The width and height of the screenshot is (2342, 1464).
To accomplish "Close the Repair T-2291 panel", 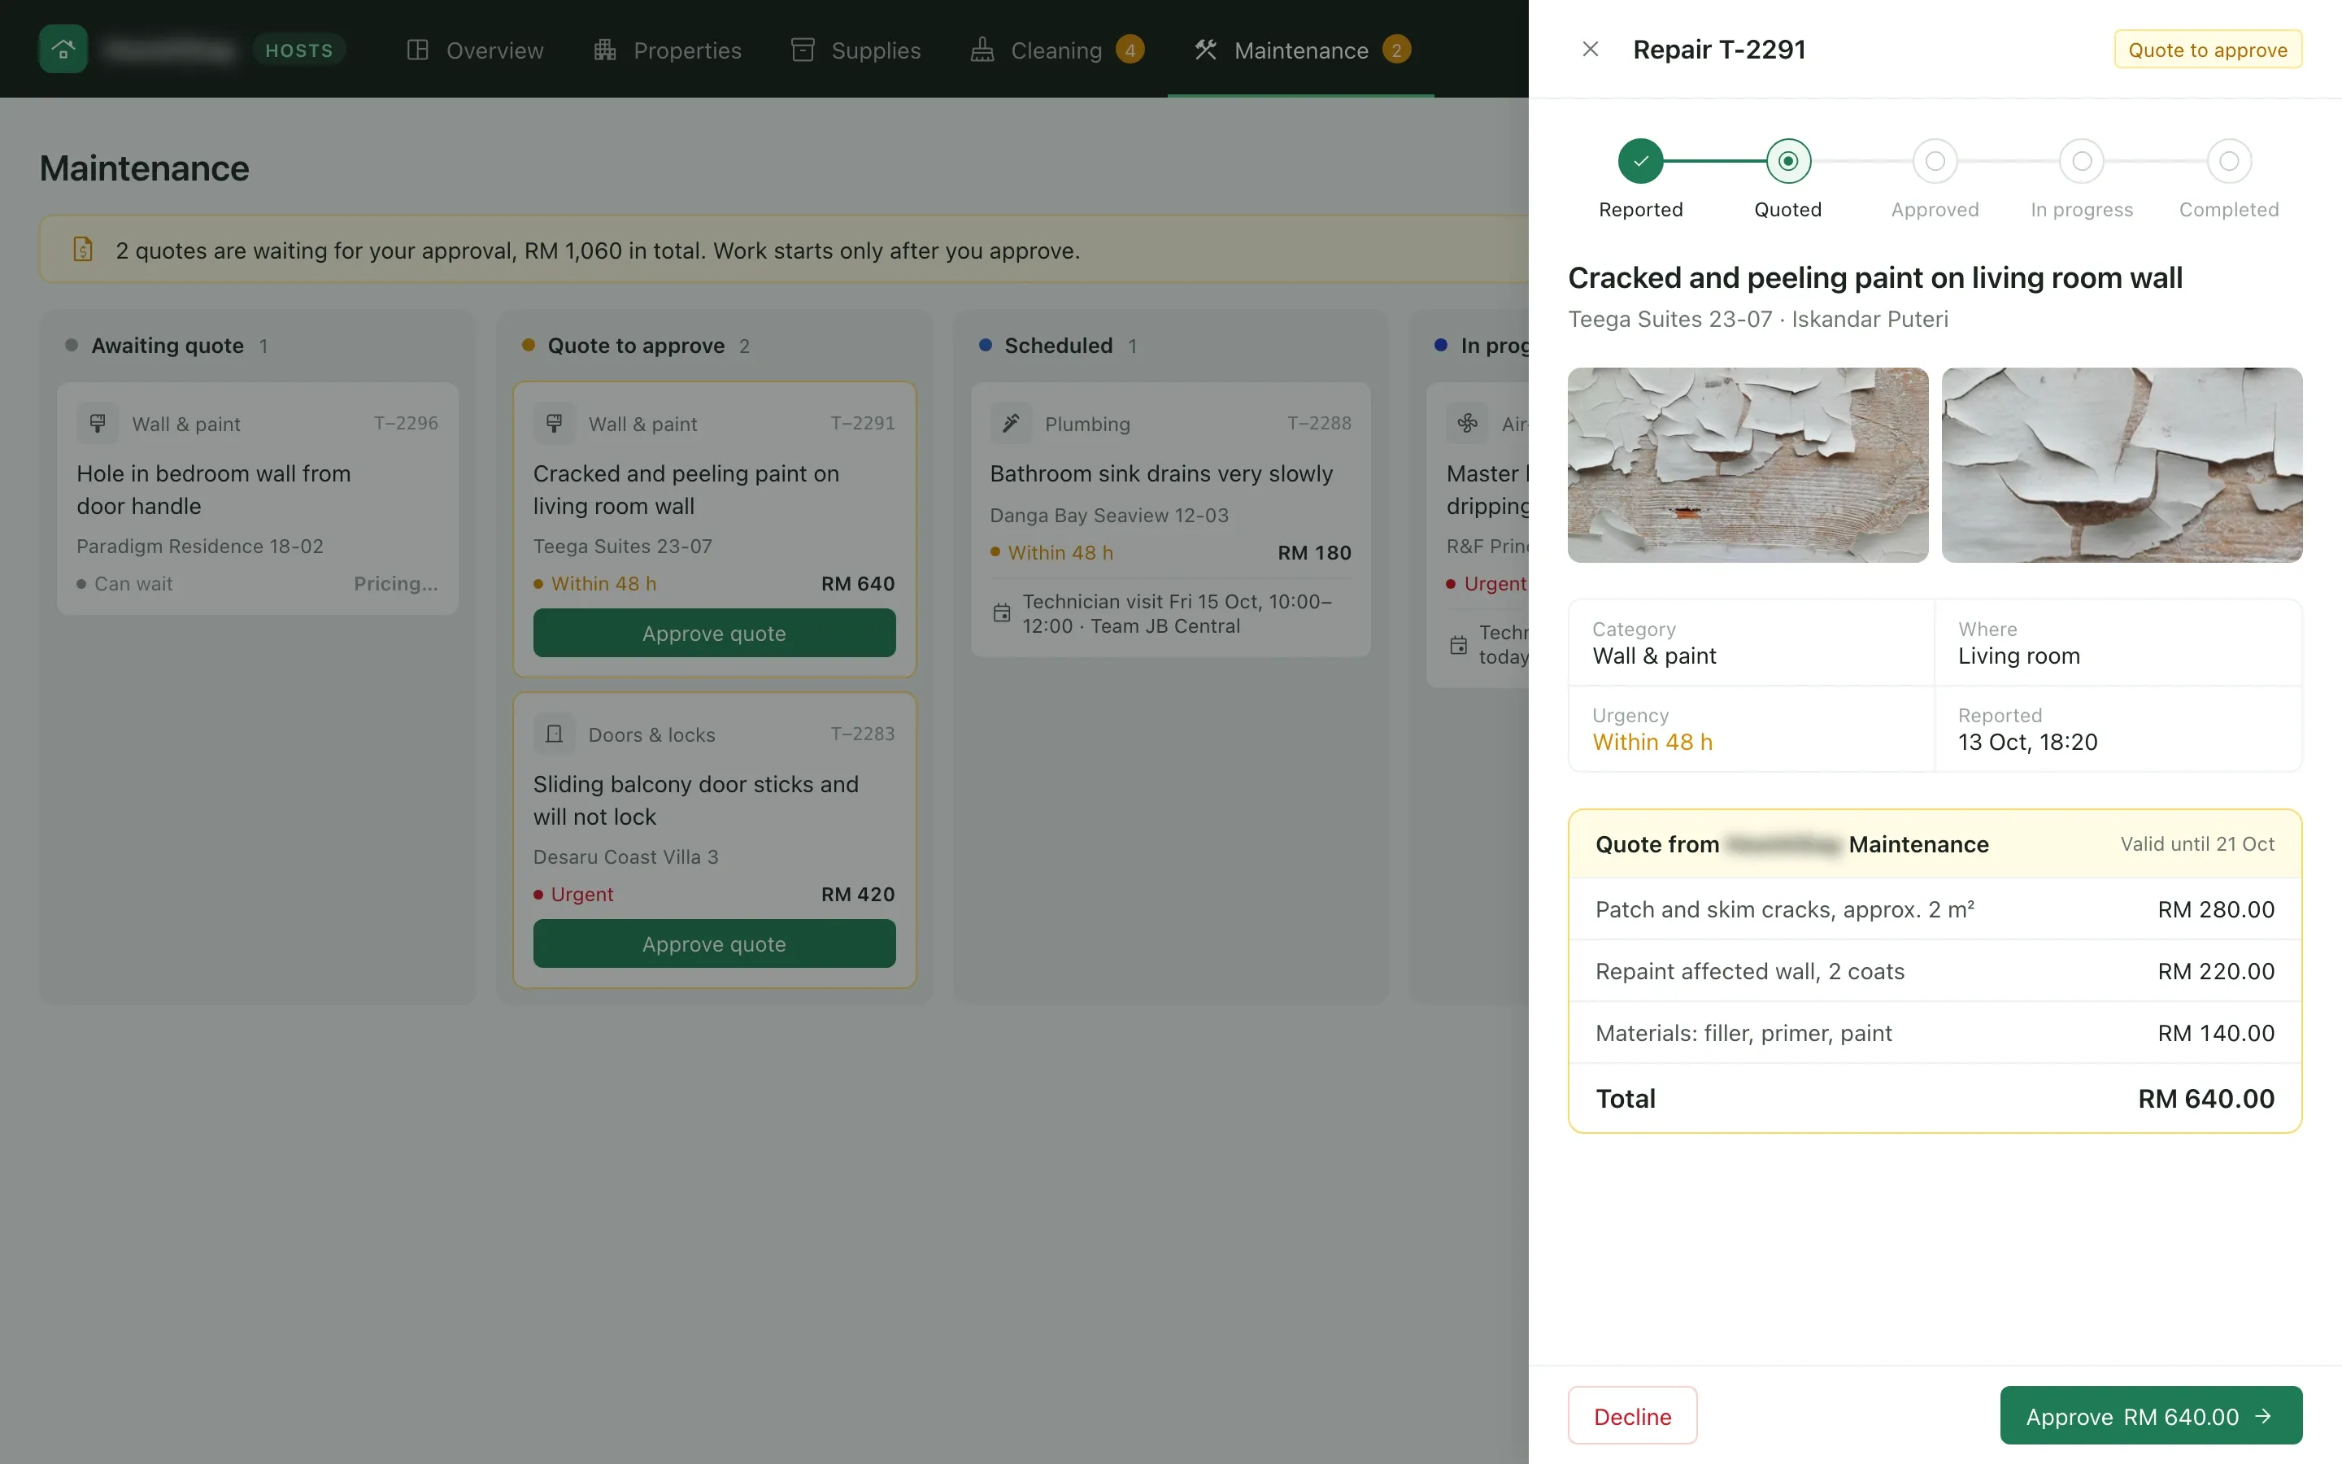I will coord(1590,49).
